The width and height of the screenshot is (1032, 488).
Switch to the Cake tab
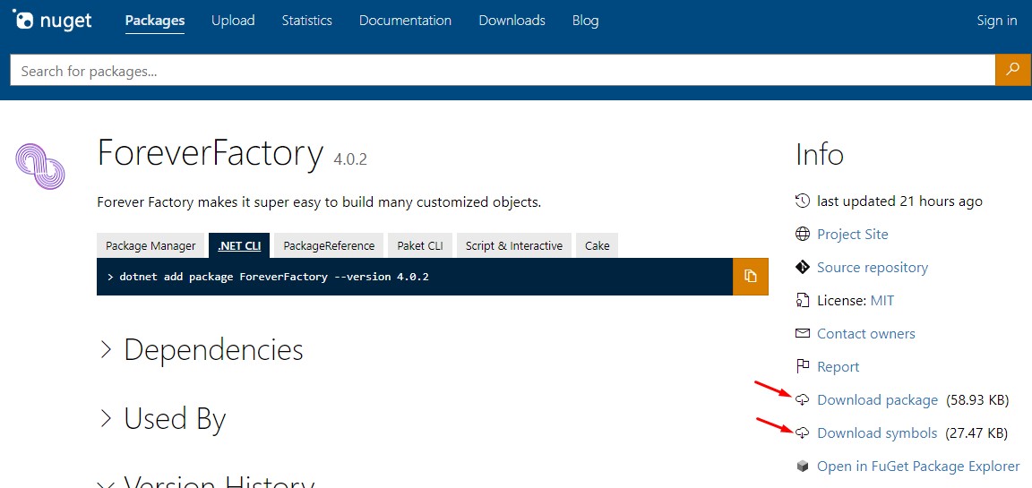(597, 245)
